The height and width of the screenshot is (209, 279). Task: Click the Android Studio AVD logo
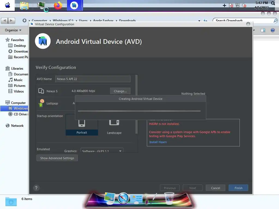[43, 41]
